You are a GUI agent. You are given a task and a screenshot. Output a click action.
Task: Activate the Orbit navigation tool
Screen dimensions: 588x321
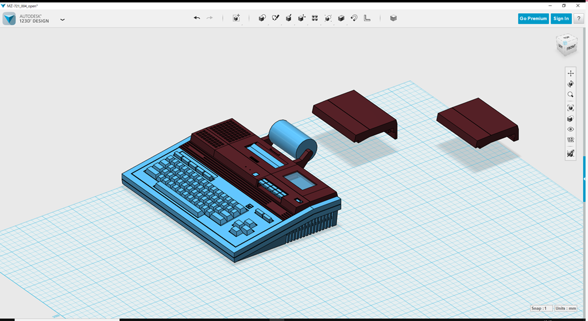coord(570,84)
